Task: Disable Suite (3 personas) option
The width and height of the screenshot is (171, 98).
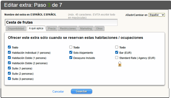Action: [9, 78]
